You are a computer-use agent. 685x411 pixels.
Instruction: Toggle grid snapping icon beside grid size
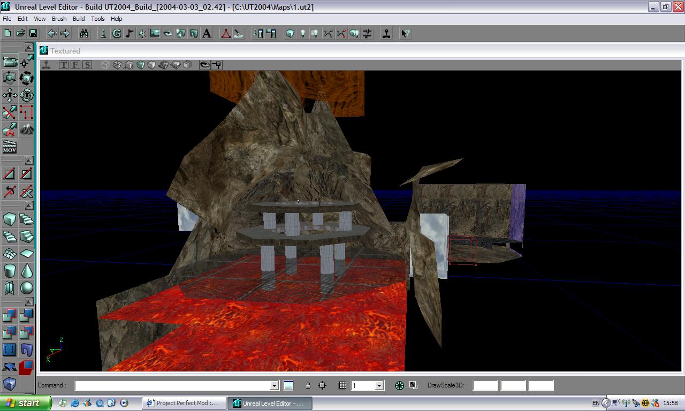tap(342, 385)
